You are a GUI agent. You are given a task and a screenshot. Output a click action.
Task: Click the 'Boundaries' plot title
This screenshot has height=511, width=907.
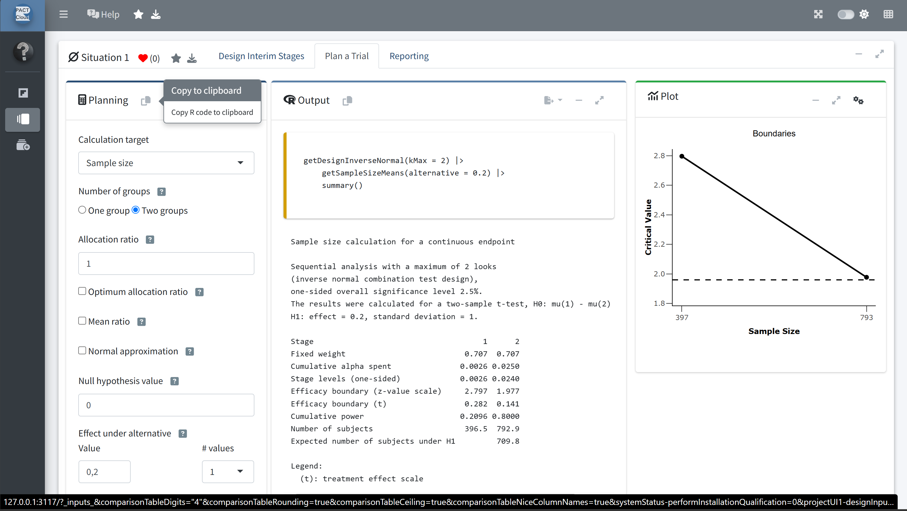pos(774,133)
